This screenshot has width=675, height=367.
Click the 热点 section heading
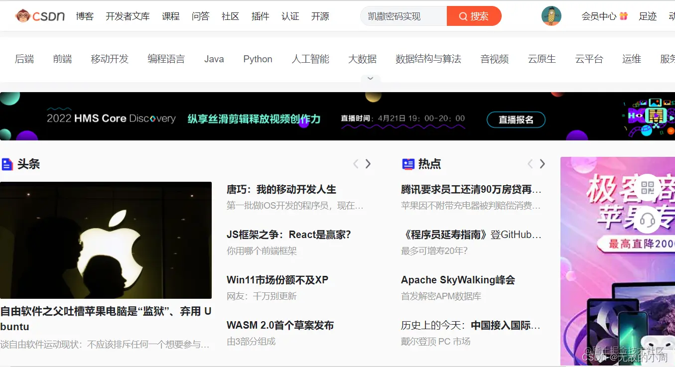click(x=429, y=164)
